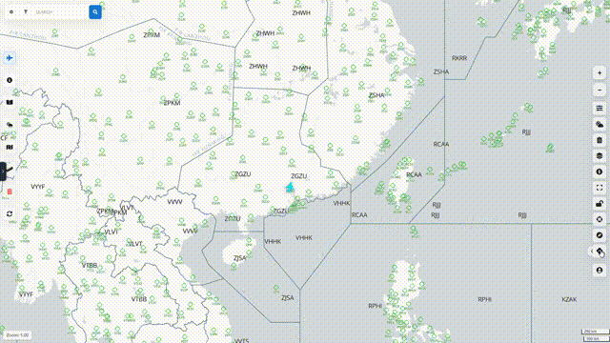Click the RKRR airspace label

tap(459, 58)
